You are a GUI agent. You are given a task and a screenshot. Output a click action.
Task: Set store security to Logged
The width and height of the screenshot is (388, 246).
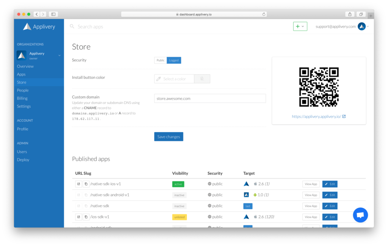[x=174, y=60]
